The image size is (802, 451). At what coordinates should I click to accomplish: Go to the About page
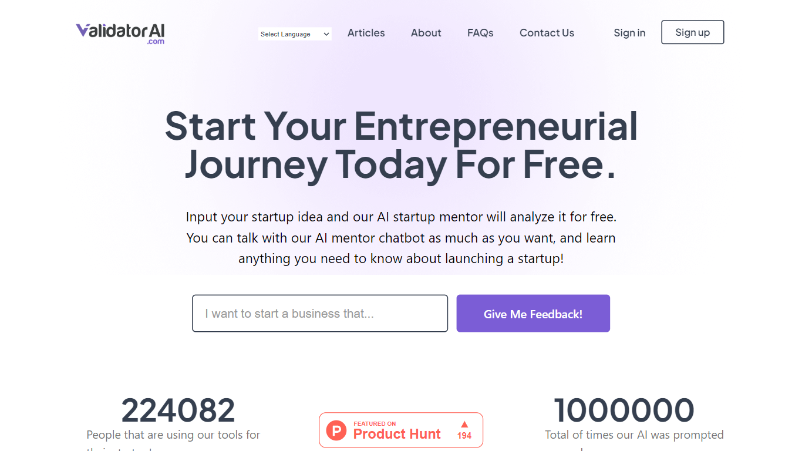click(x=426, y=33)
